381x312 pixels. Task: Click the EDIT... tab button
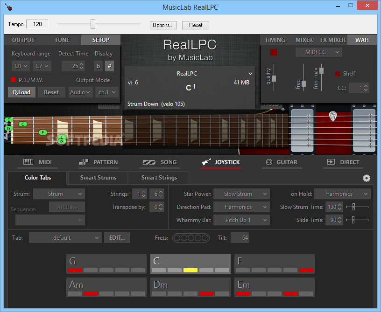click(117, 238)
